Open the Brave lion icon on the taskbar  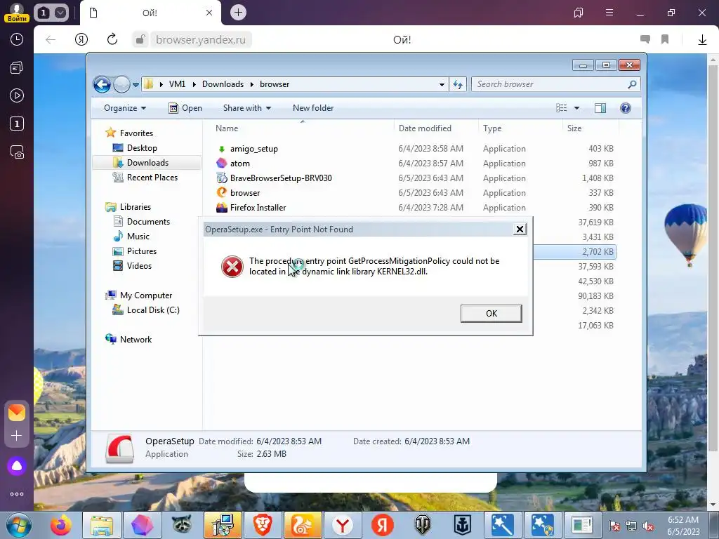tap(263, 525)
